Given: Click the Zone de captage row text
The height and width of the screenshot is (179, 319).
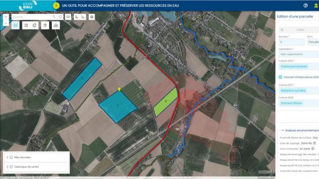Looking at the screenshot, I should (x=295, y=143).
